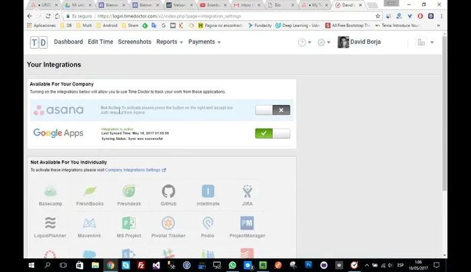The width and height of the screenshot is (471, 272).
Task: Open Photoshop from the taskbar
Action: click(x=308, y=265)
